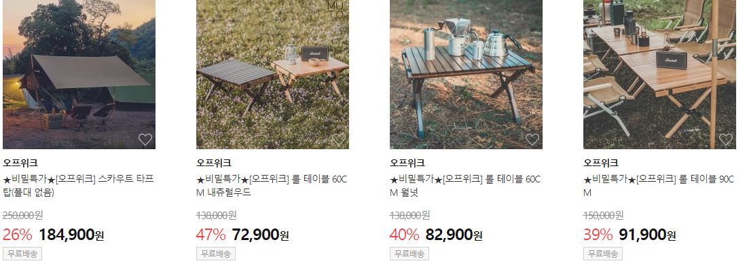Click the 무료배송 badge under the tarp
Viewport: 747px width, 276px height.
[x=22, y=254]
